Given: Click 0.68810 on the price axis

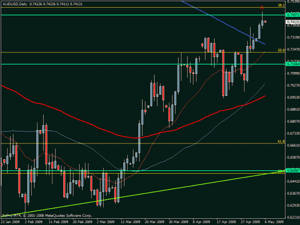Looking at the screenshot, I should tap(293, 109).
